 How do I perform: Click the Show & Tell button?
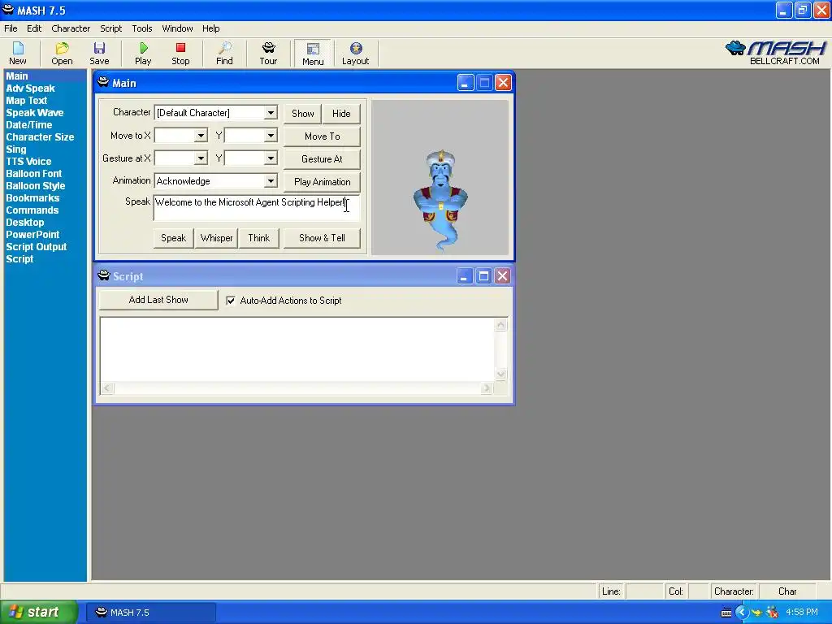click(x=322, y=238)
